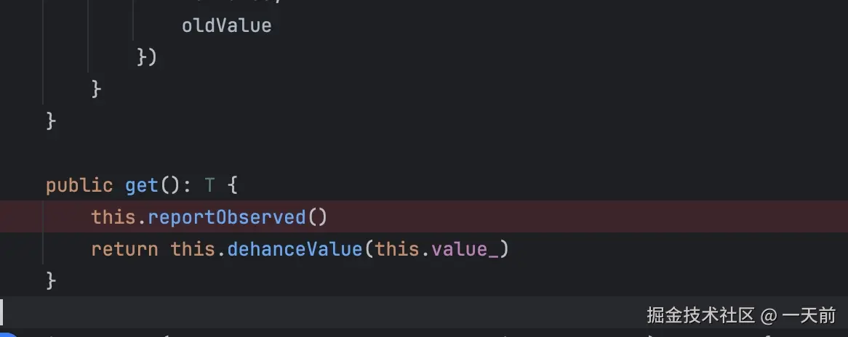Click the blue circle icon at bottom-left

(x=6, y=334)
